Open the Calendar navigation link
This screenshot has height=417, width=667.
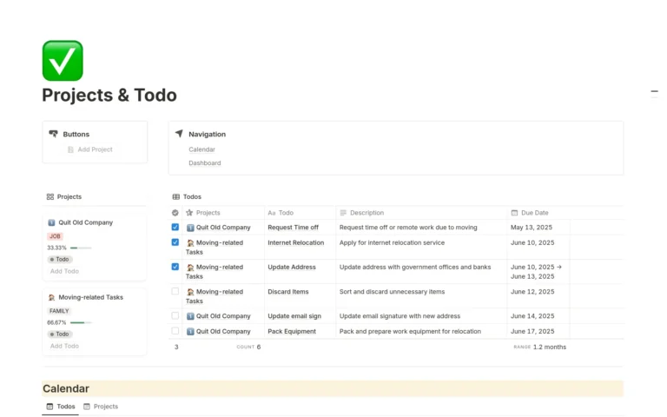coord(202,149)
